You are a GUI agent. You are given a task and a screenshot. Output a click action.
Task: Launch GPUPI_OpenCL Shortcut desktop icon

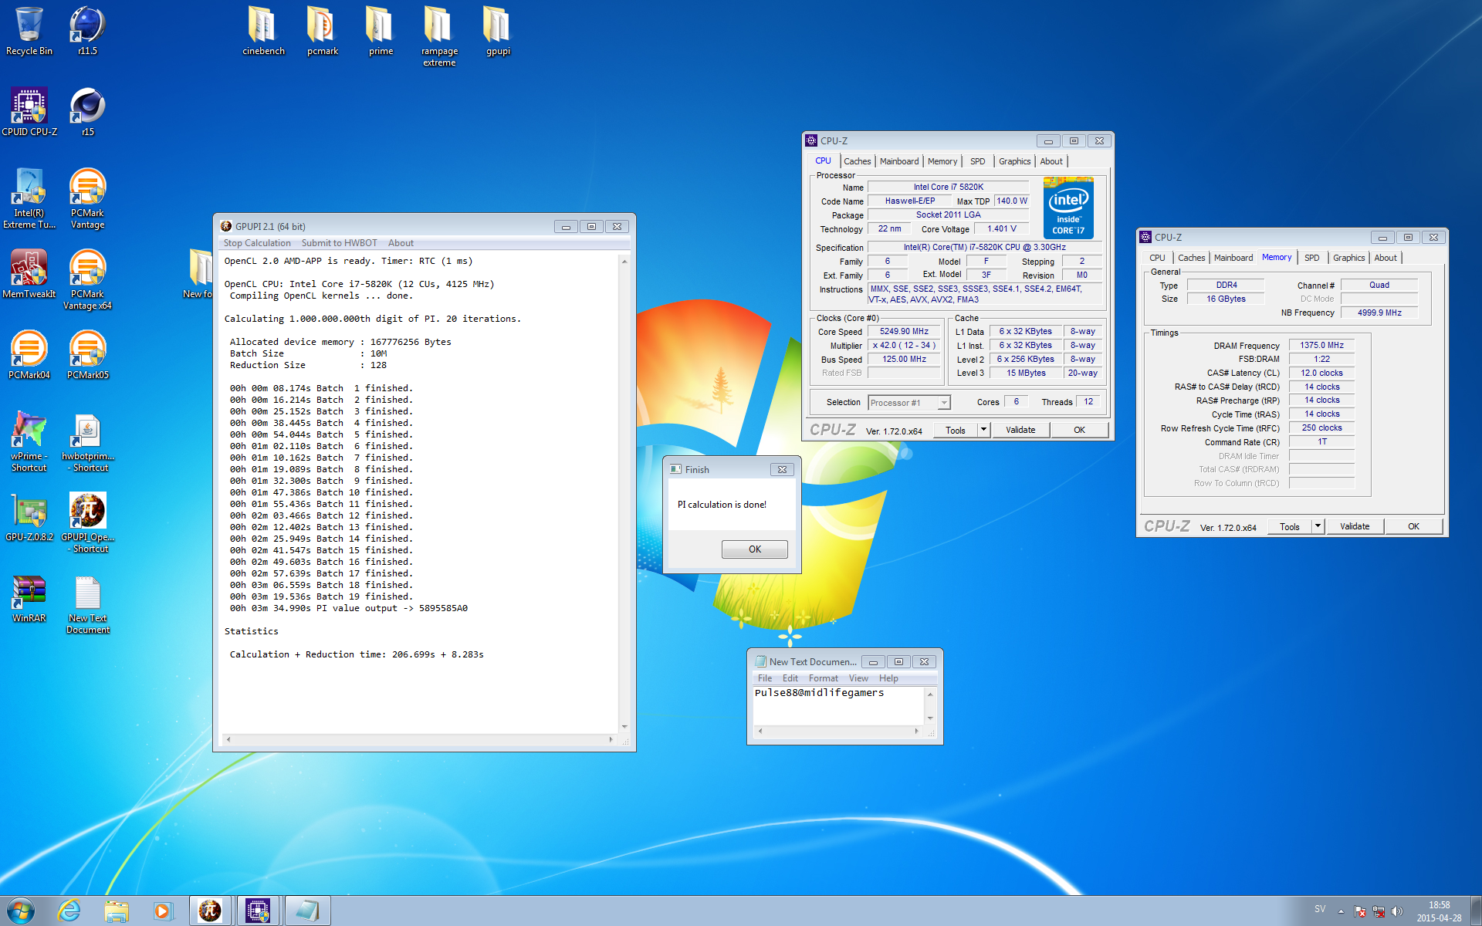87,522
